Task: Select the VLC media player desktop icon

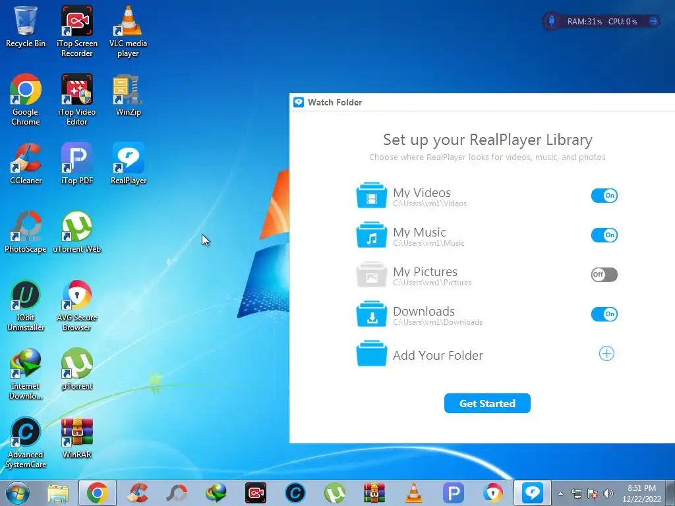Action: point(128,31)
